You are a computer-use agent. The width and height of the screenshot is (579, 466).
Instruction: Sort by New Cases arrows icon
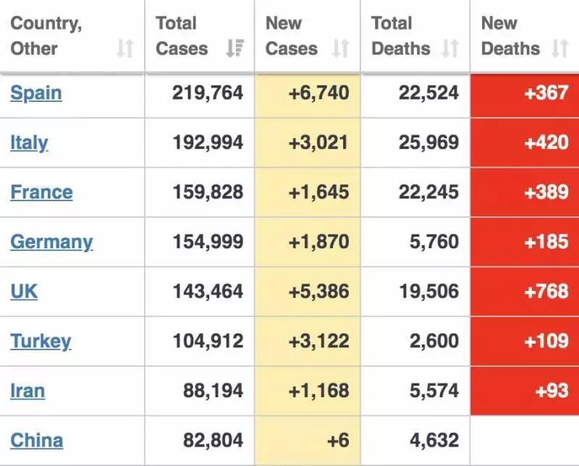(340, 48)
